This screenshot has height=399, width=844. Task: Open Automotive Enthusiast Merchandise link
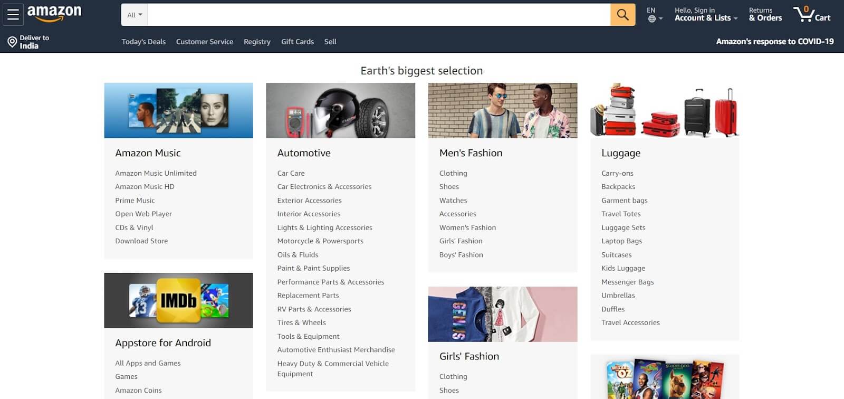pyautogui.click(x=336, y=350)
